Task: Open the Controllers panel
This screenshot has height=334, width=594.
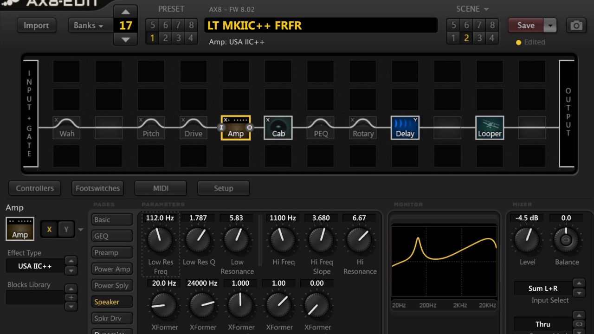Action: [x=35, y=188]
